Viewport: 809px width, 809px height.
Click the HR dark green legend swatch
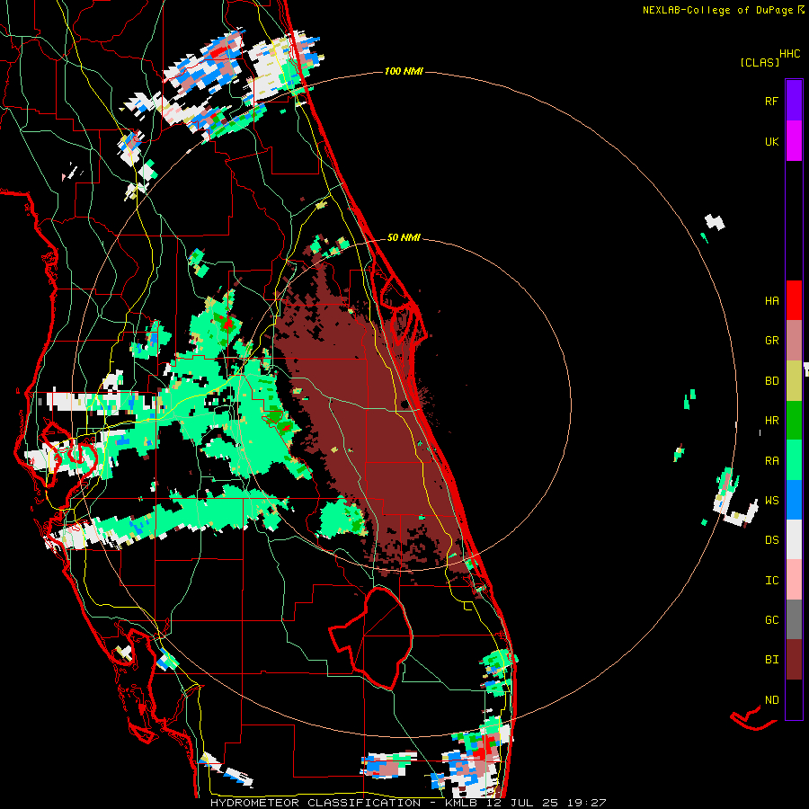tap(794, 421)
